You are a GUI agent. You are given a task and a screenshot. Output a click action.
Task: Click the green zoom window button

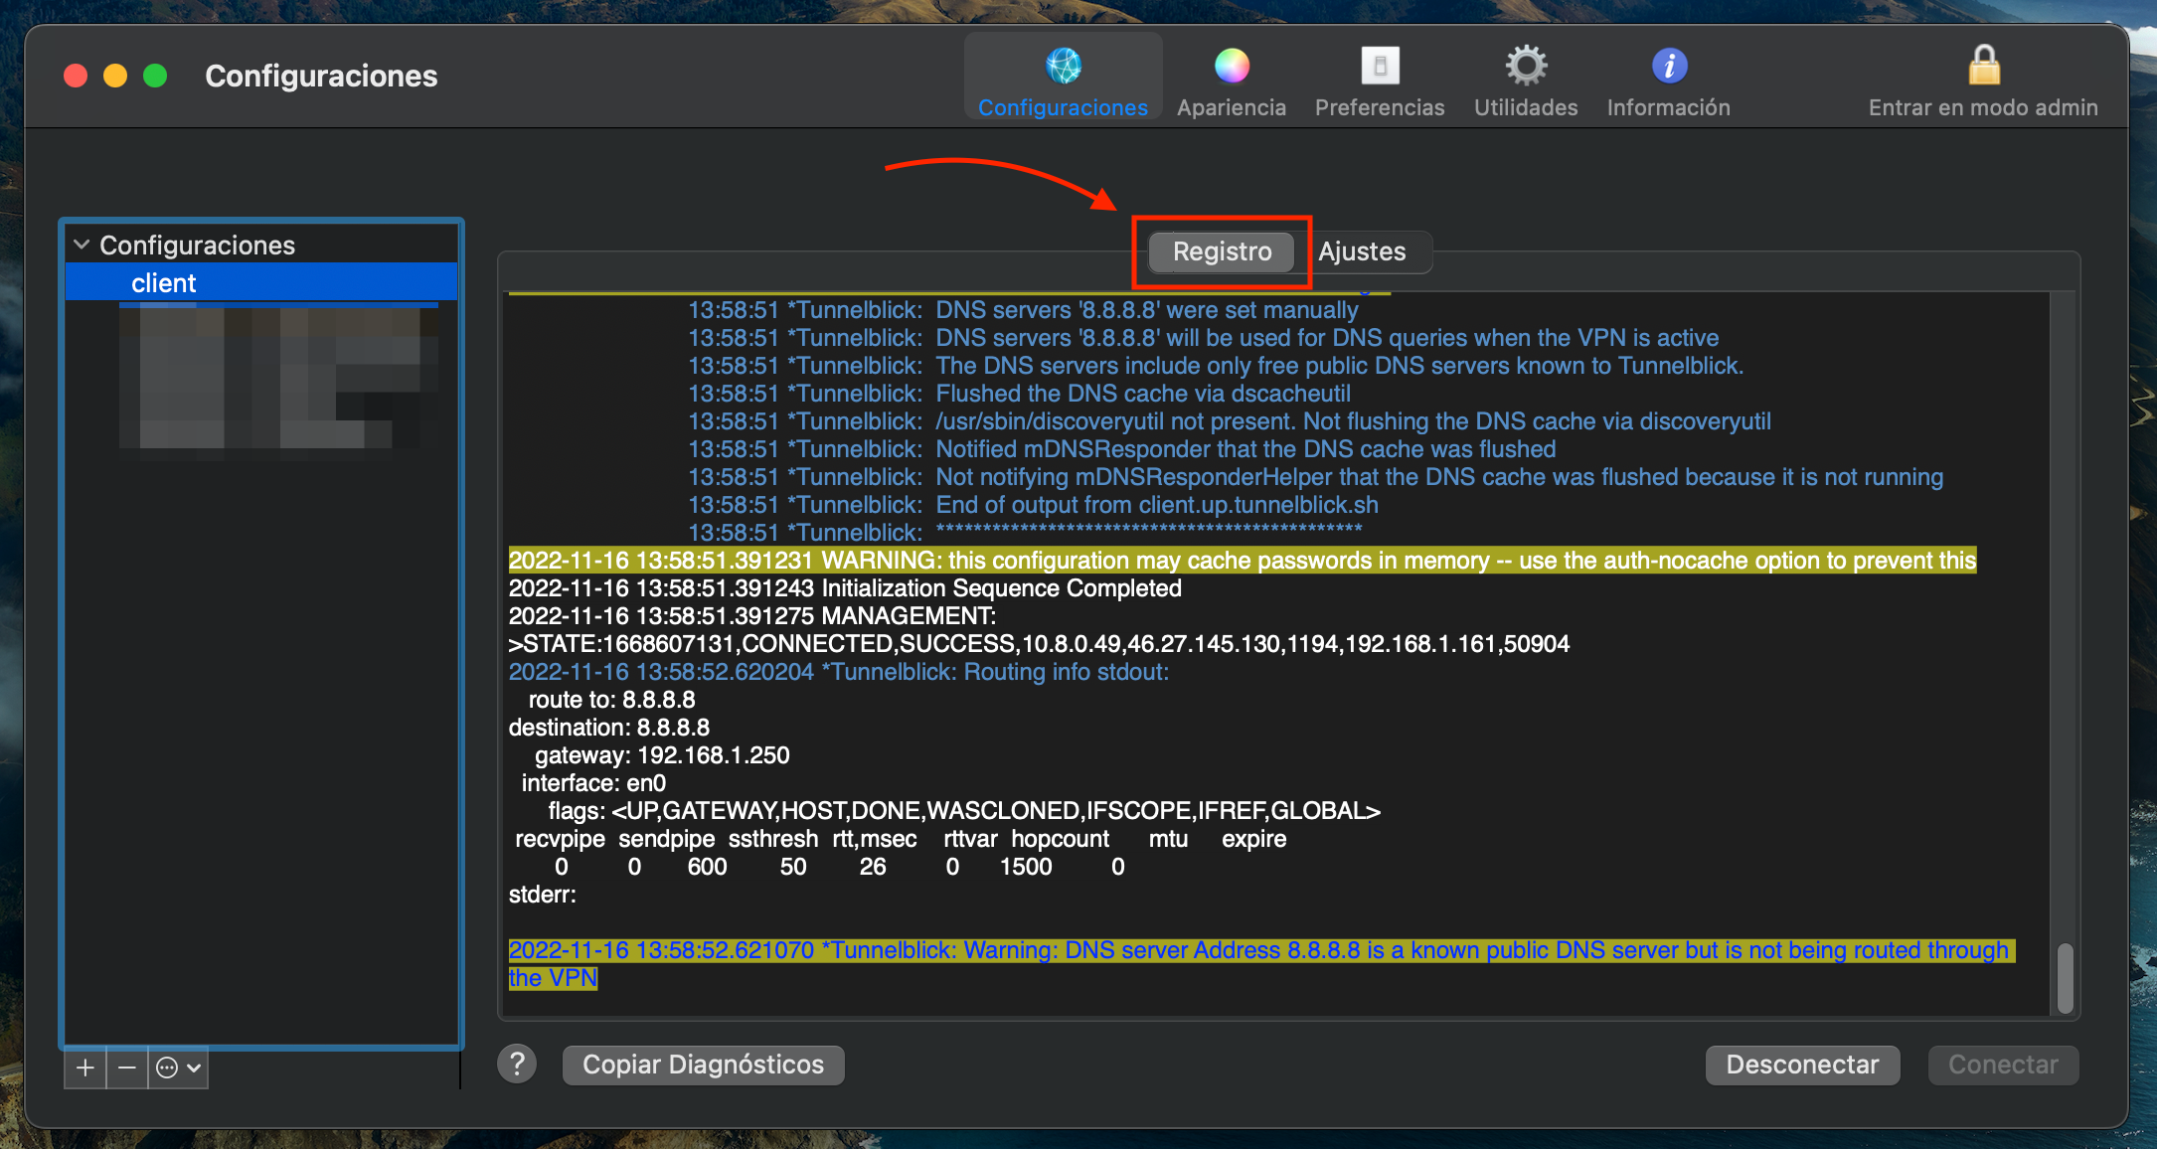coord(155,77)
